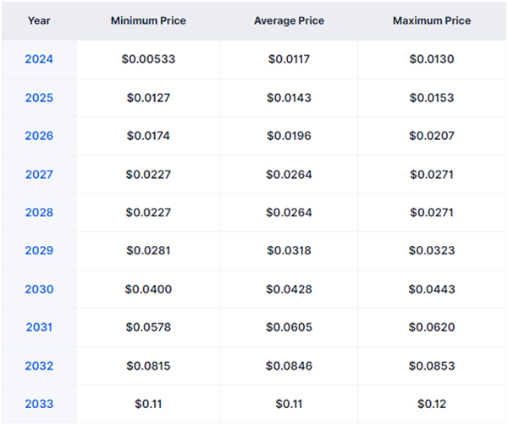Screen dimensions: 508x424
Task: Click the $0.0443 maximum price cell
Action: coord(432,289)
